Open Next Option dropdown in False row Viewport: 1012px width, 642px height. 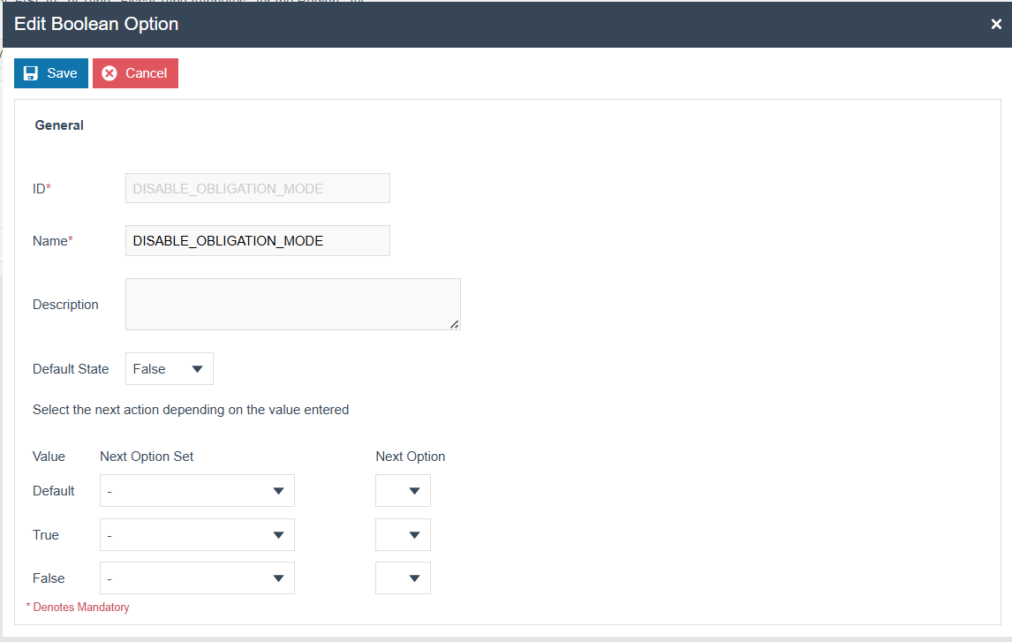pyautogui.click(x=403, y=578)
